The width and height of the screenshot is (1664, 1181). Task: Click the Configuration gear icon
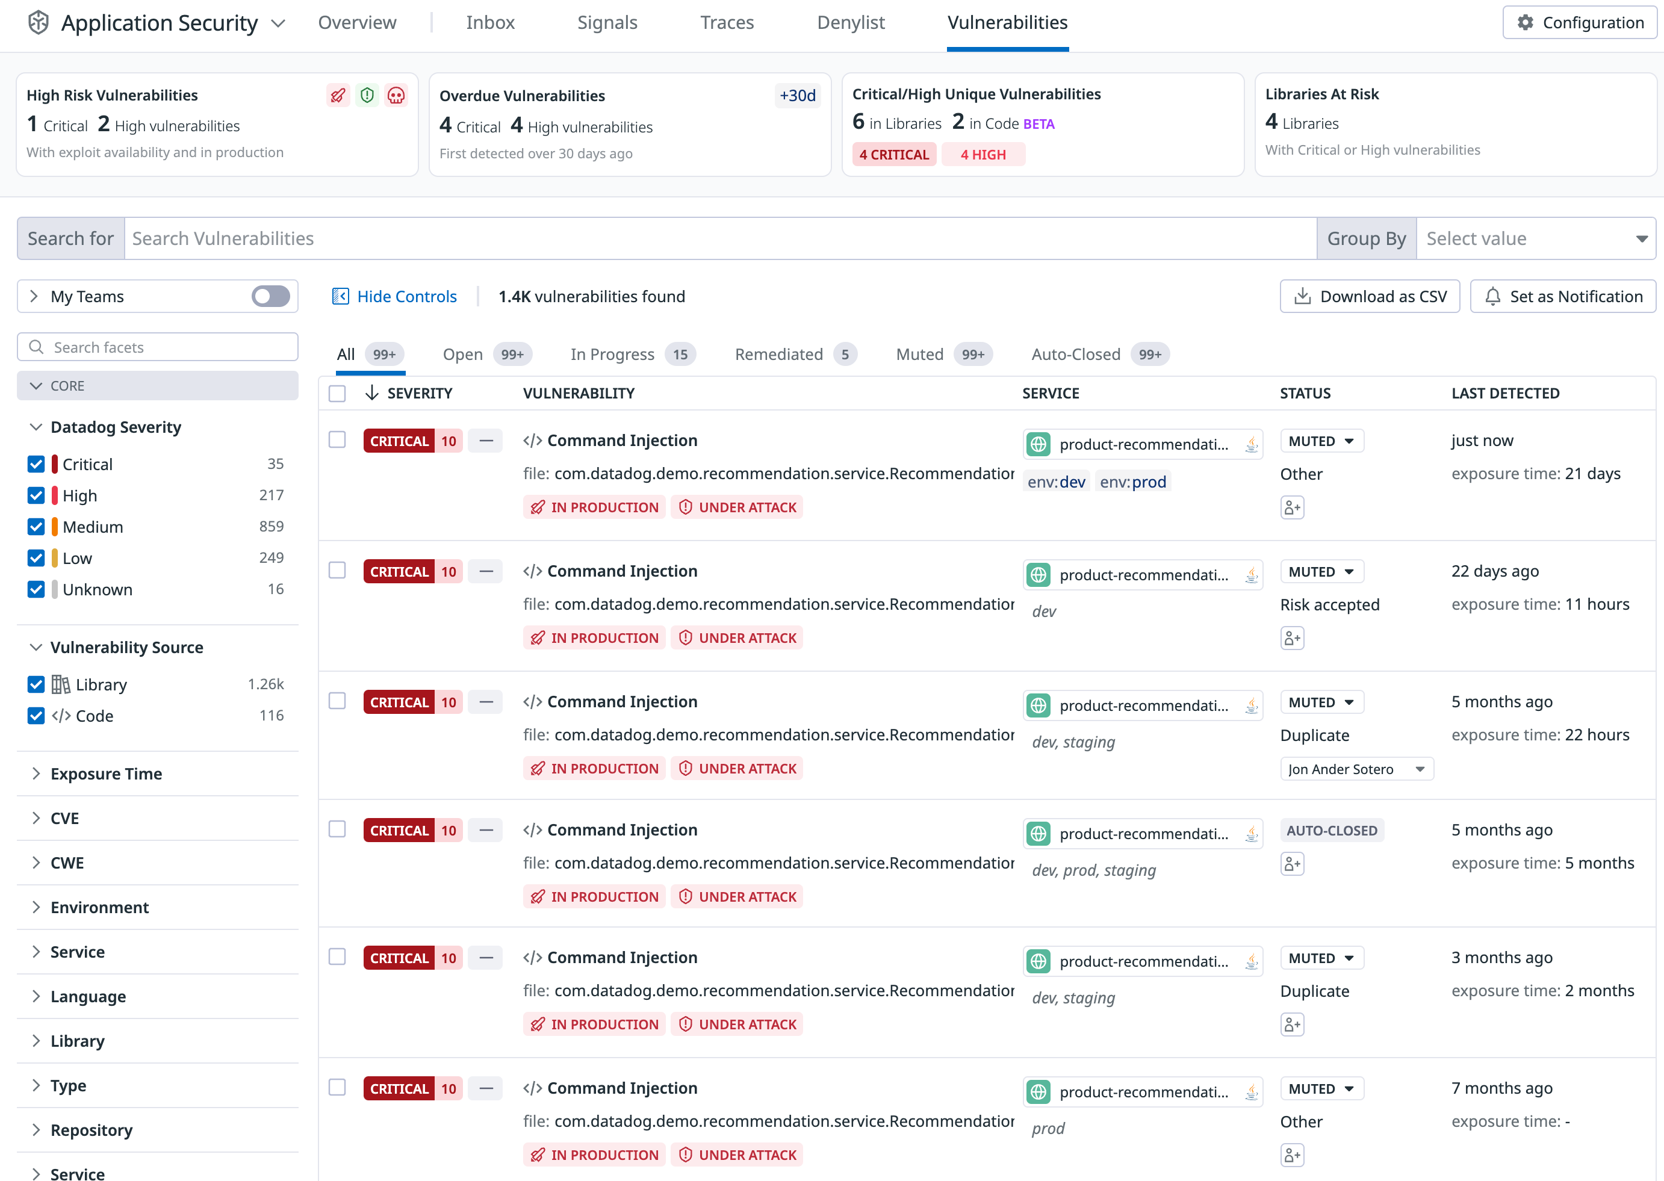[x=1525, y=22]
